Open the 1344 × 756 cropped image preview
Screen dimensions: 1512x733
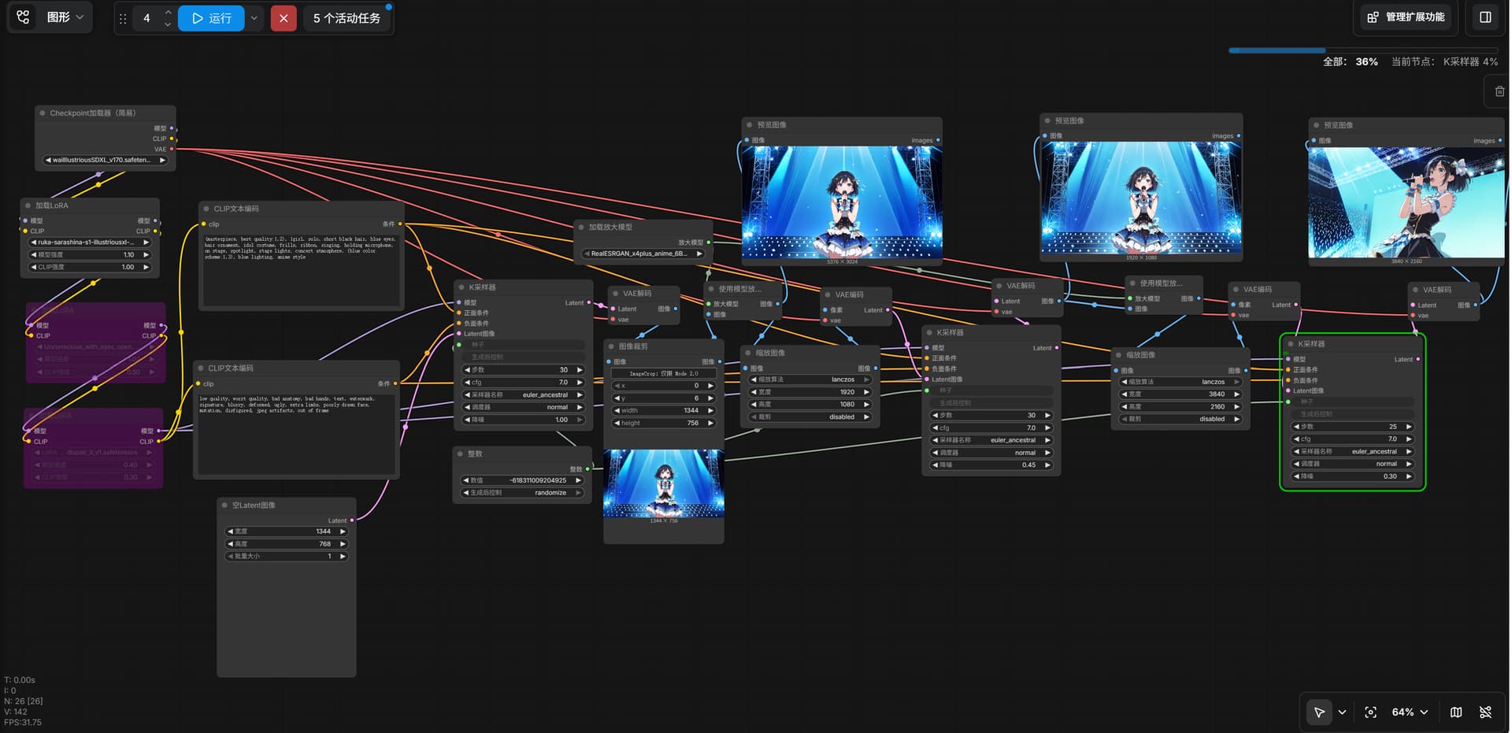pos(663,483)
